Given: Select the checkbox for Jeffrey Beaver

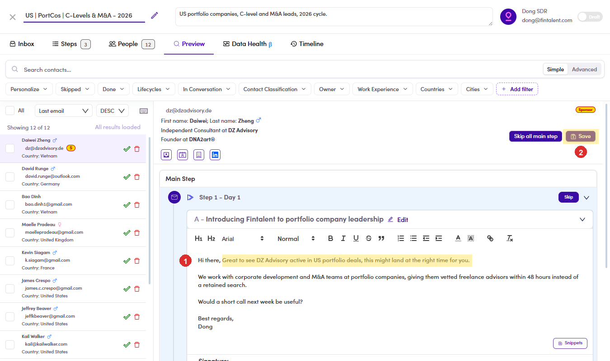Looking at the screenshot, I should 10,316.
